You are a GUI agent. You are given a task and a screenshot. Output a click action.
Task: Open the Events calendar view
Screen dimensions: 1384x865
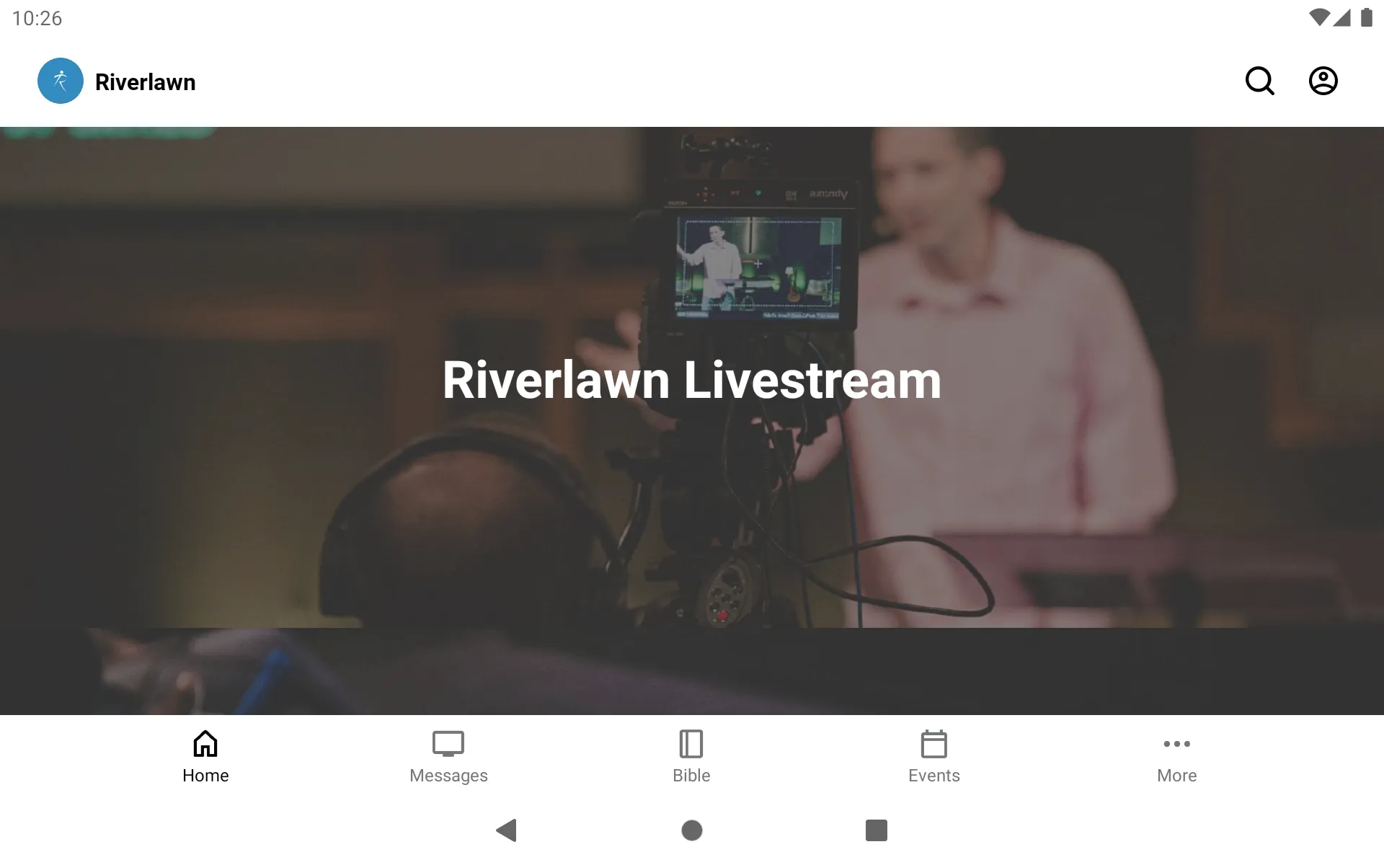point(933,756)
